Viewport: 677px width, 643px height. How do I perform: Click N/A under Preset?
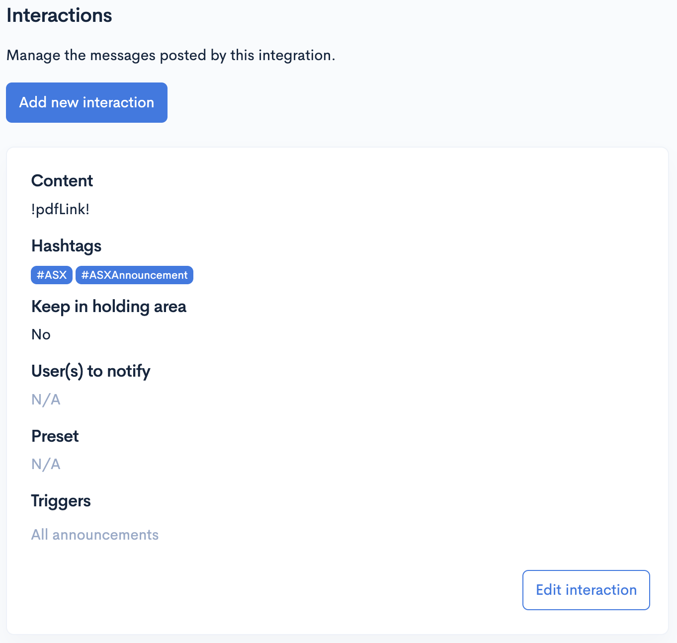tap(45, 464)
